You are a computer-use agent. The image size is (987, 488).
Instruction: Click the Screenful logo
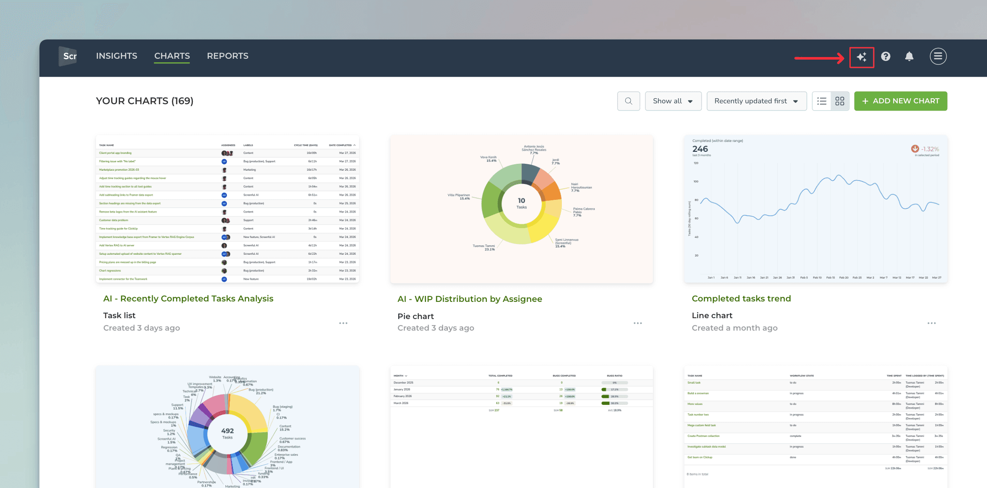tap(69, 56)
